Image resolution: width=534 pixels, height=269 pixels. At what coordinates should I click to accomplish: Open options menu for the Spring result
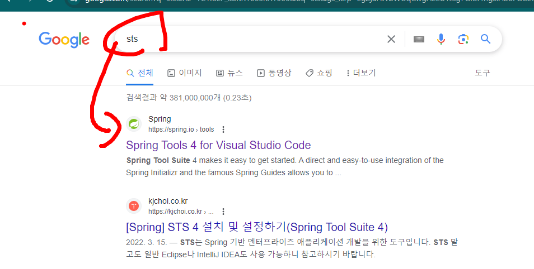pyautogui.click(x=223, y=129)
